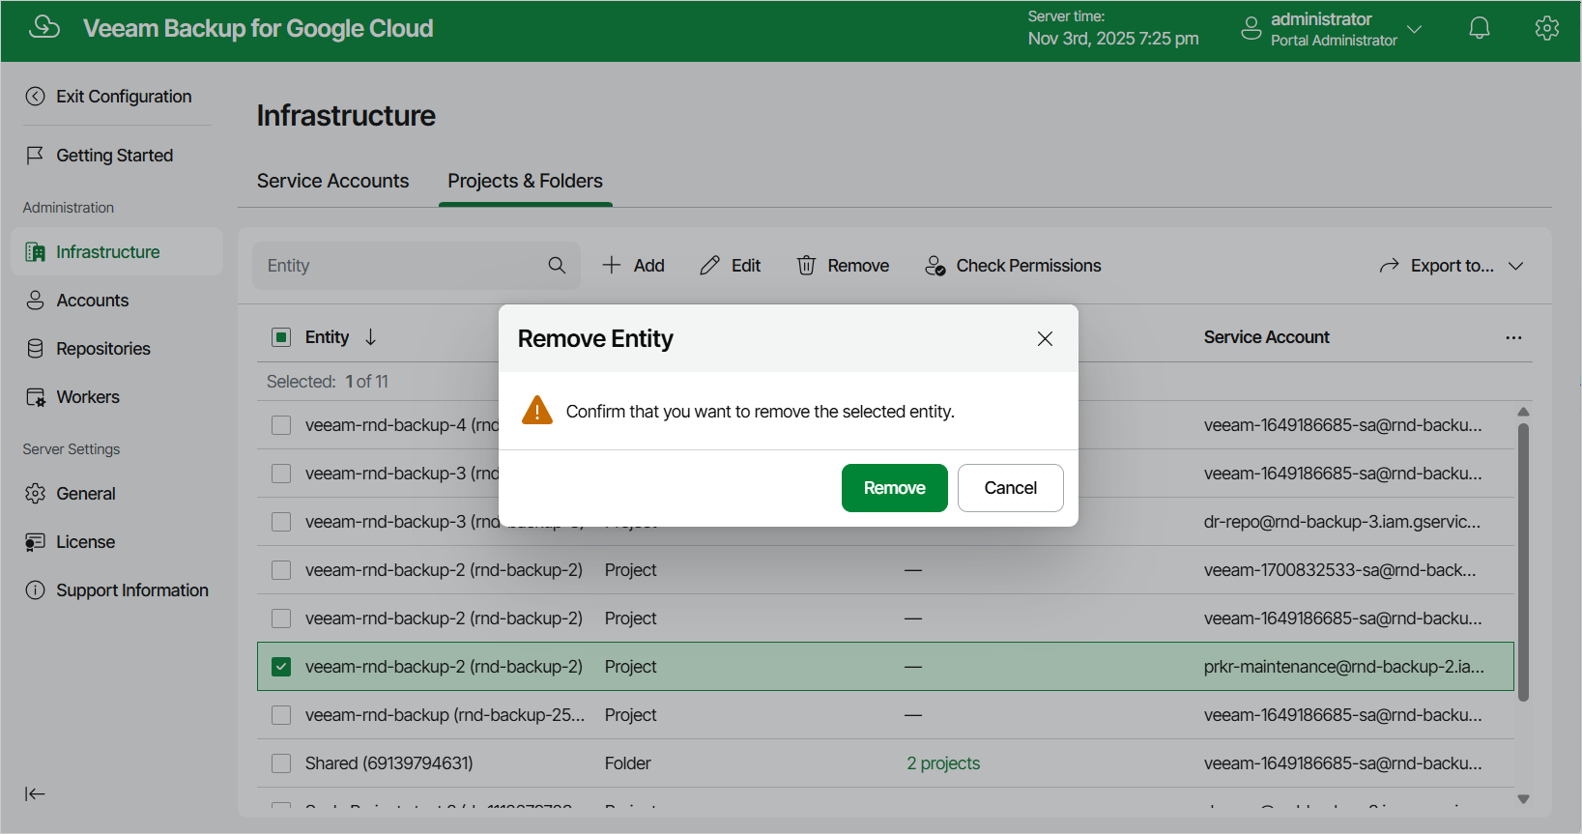Click the Selected: 1 of 11 text
This screenshot has width=1582, height=834.
pyautogui.click(x=328, y=382)
